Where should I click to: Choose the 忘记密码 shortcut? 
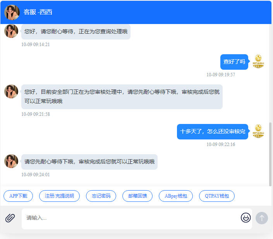101,196
